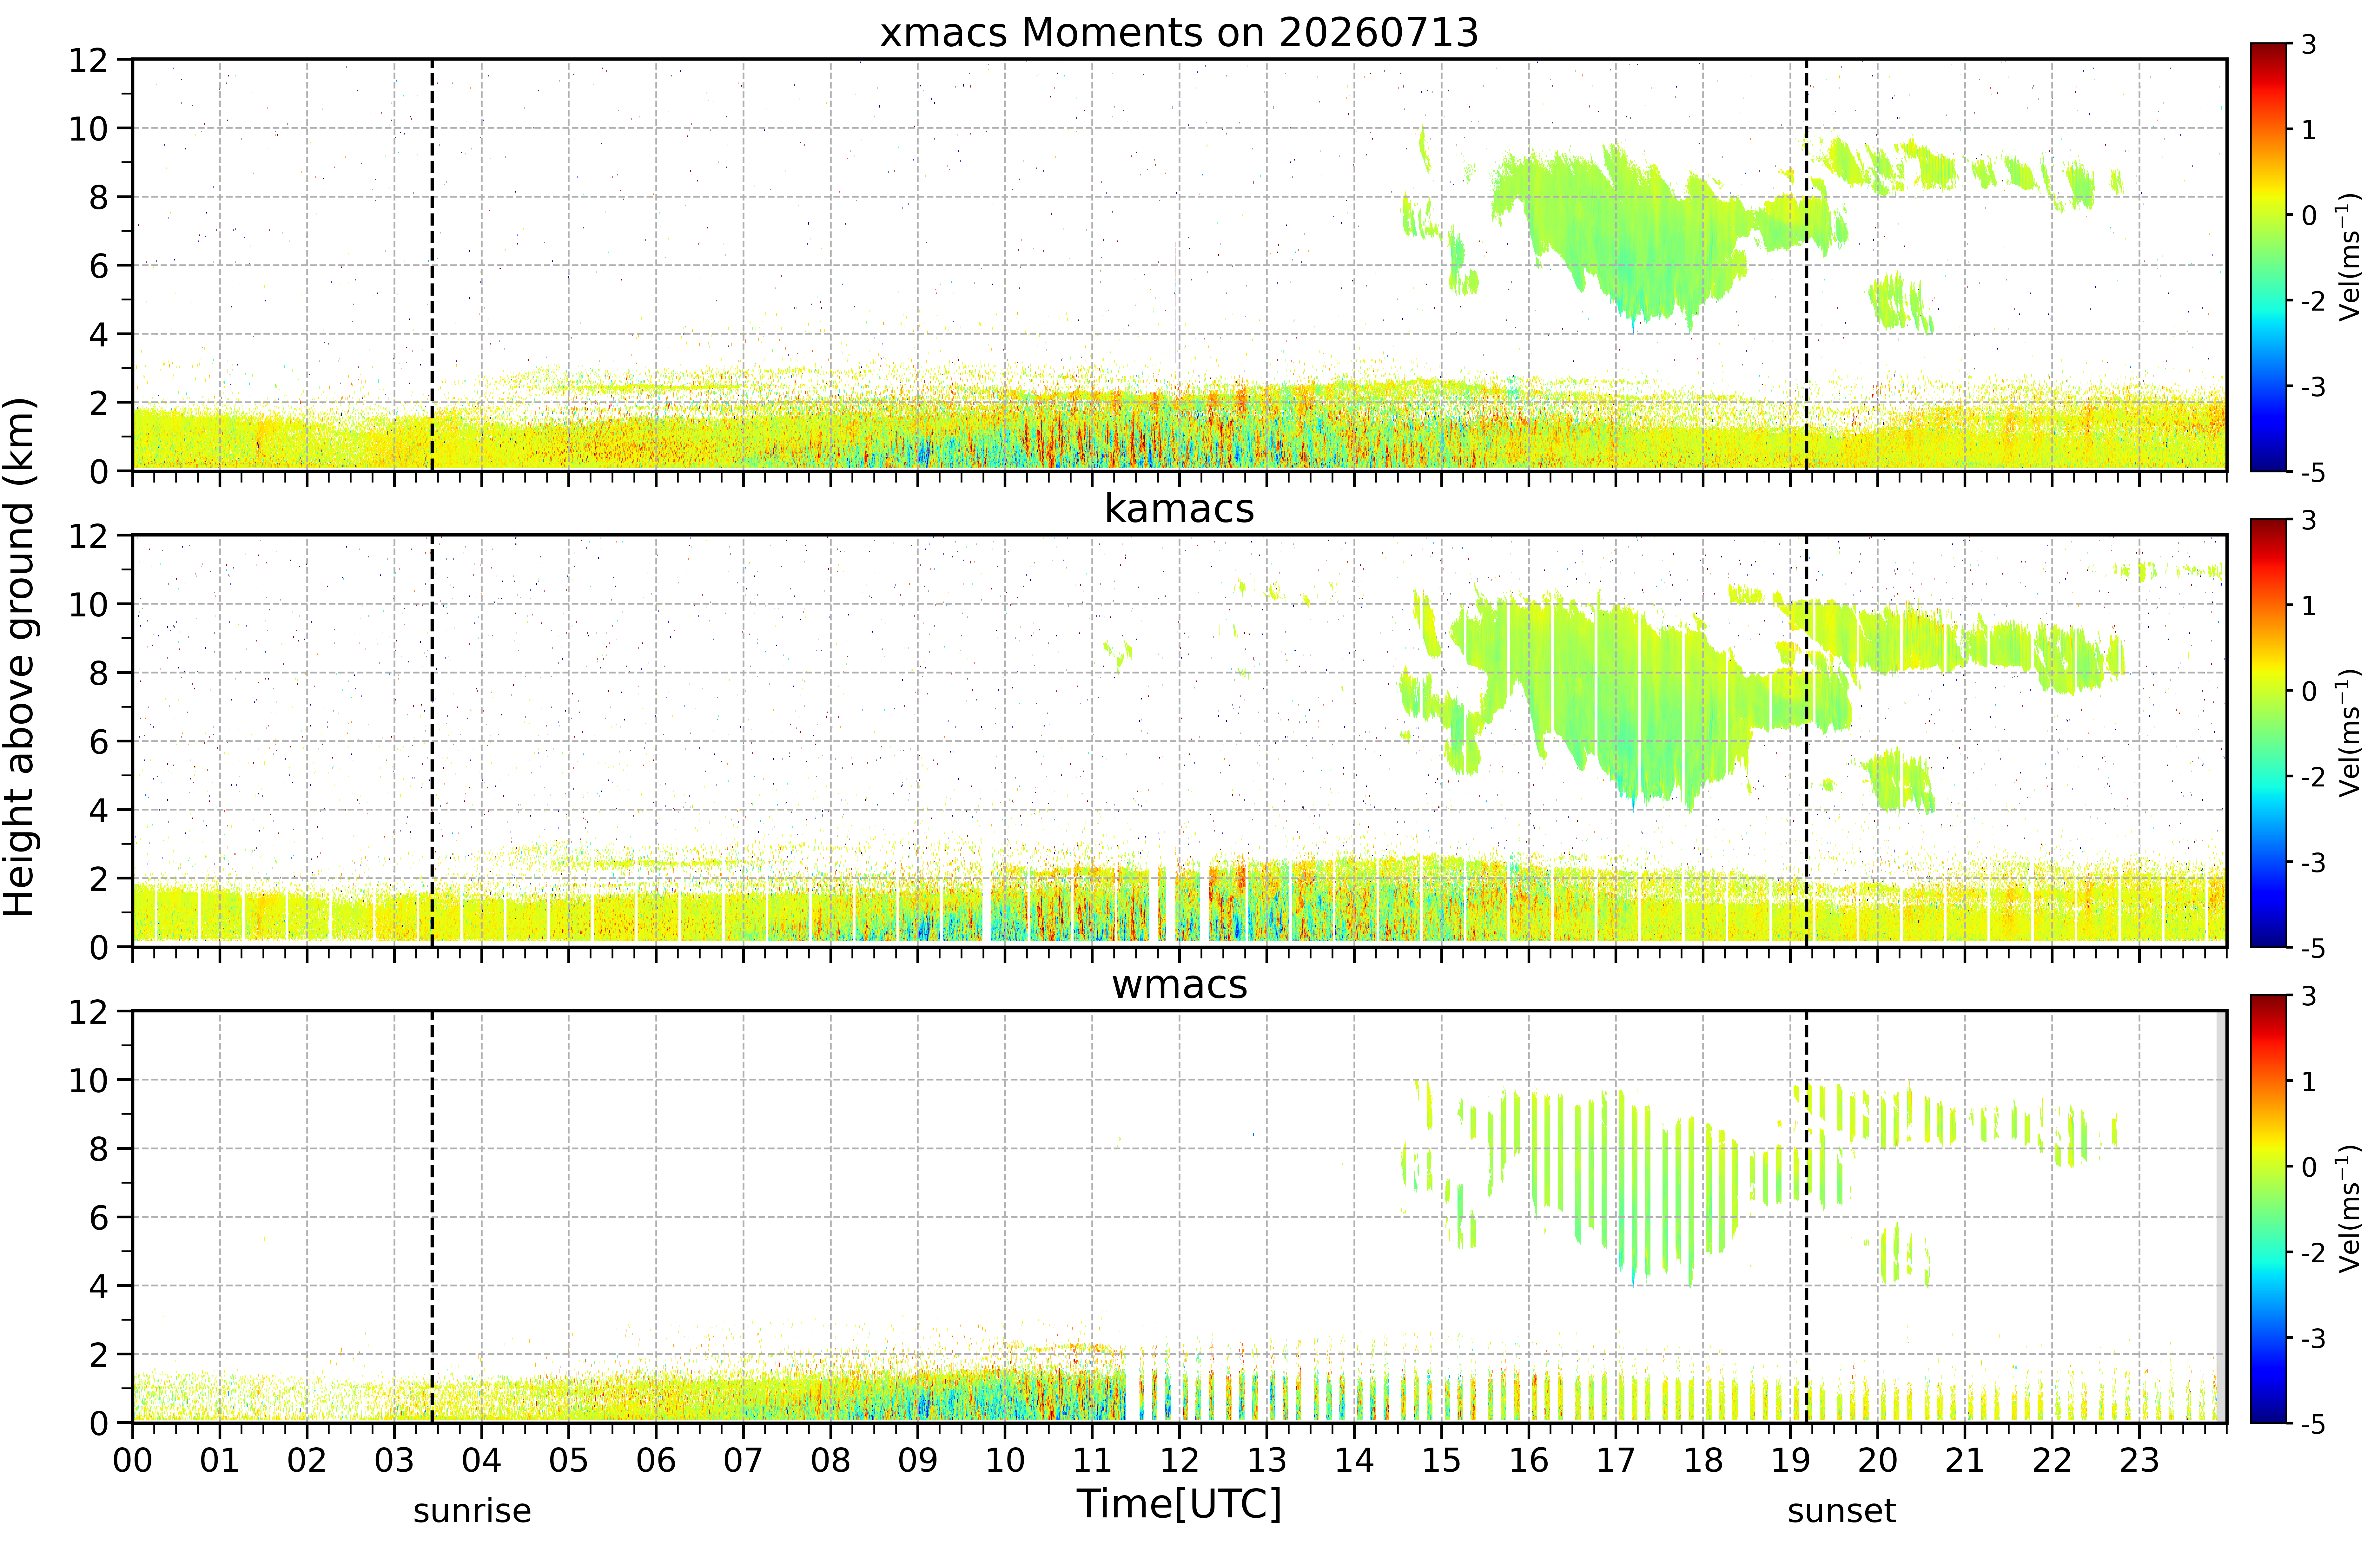Click the 'Height above ground (km)' label
The width and height of the screenshot is (2380, 1545).
point(19,657)
